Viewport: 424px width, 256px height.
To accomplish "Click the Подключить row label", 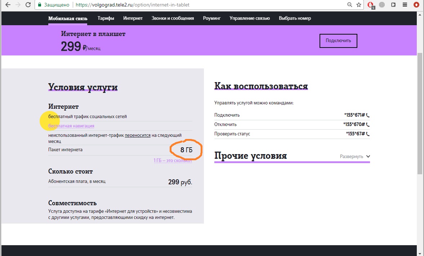I will tap(227, 115).
